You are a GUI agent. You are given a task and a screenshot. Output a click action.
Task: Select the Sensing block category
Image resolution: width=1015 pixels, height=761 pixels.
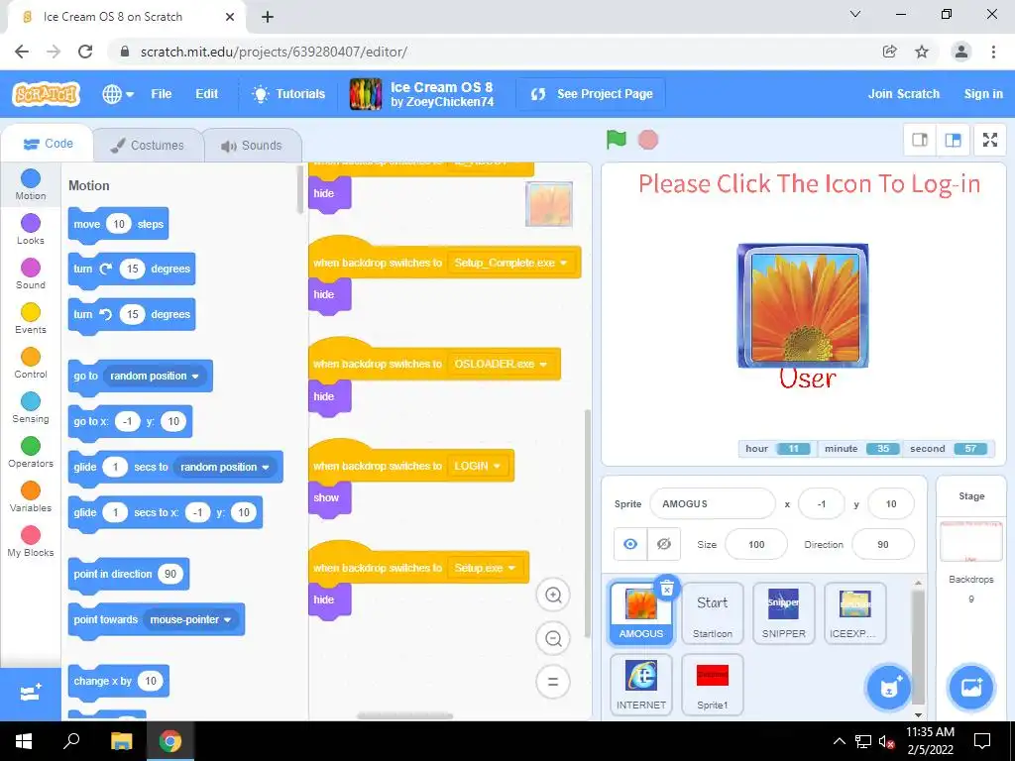31,407
